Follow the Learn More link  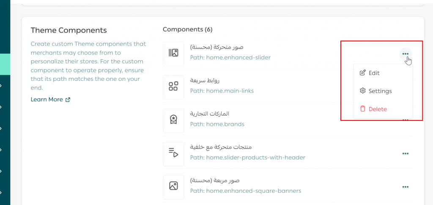pos(47,99)
